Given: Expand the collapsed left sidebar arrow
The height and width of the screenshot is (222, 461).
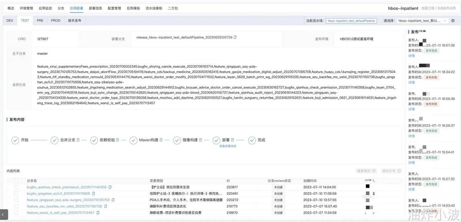Looking at the screenshot, I should tap(4, 214).
